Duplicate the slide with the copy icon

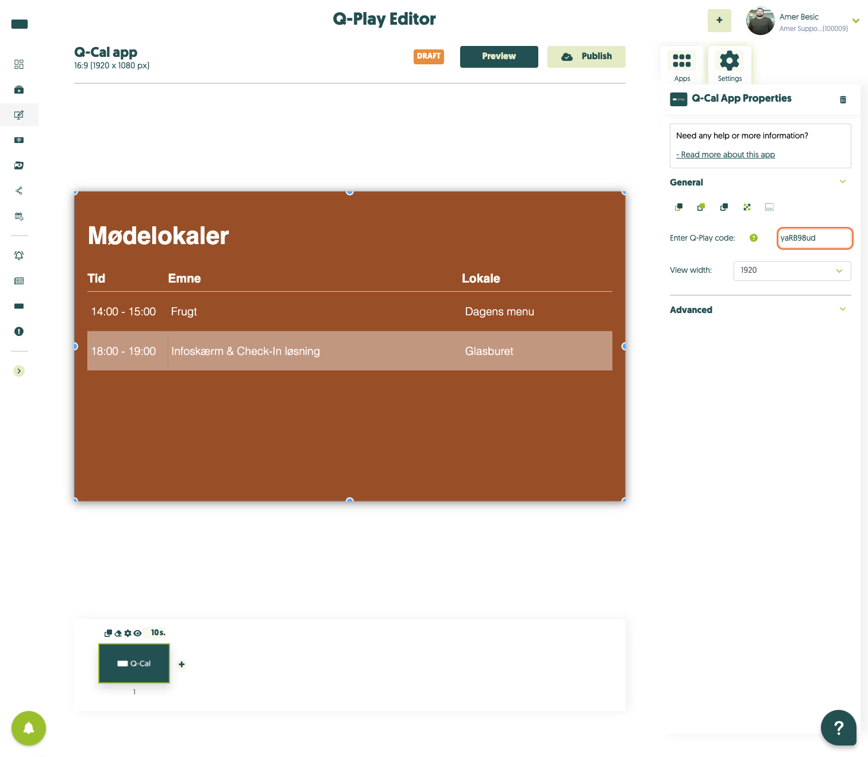(108, 633)
